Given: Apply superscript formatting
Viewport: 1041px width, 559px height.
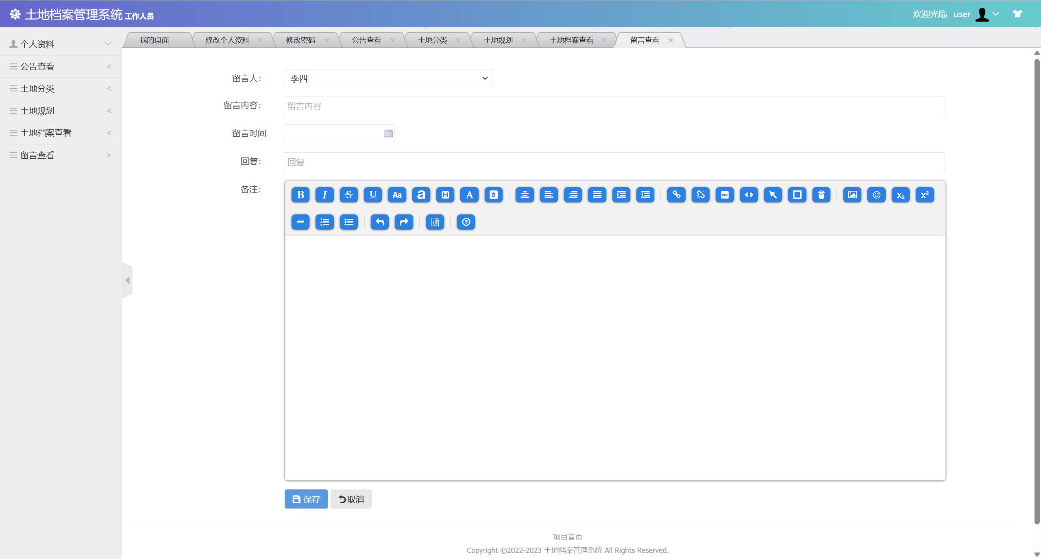Looking at the screenshot, I should (x=925, y=195).
